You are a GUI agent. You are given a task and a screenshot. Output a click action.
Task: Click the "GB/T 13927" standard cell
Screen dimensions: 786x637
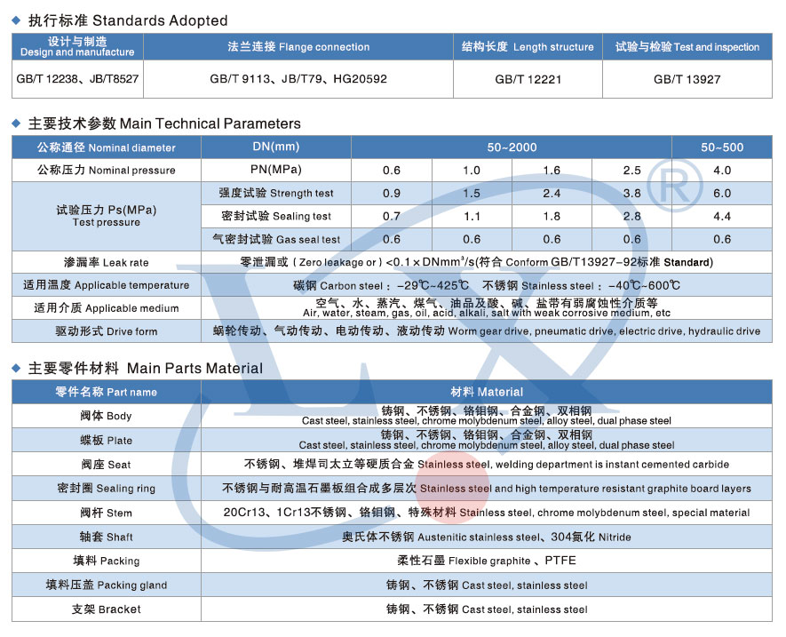687,79
